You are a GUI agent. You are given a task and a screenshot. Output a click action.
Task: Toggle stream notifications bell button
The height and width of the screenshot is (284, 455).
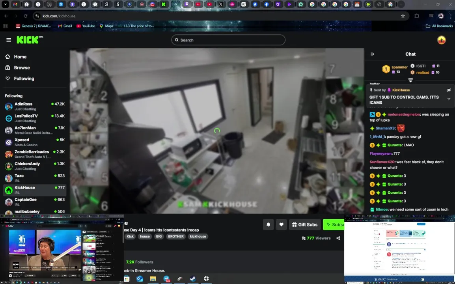coord(269,224)
